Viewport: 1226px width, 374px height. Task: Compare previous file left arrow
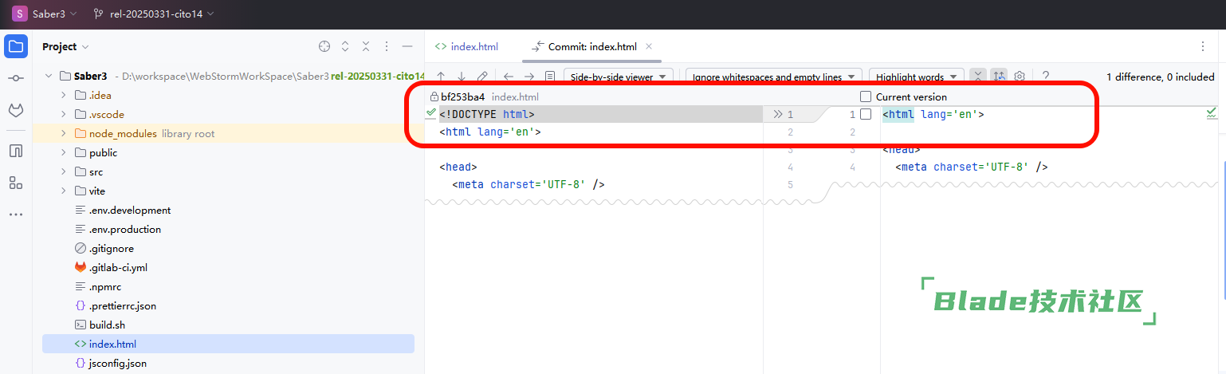pyautogui.click(x=509, y=77)
